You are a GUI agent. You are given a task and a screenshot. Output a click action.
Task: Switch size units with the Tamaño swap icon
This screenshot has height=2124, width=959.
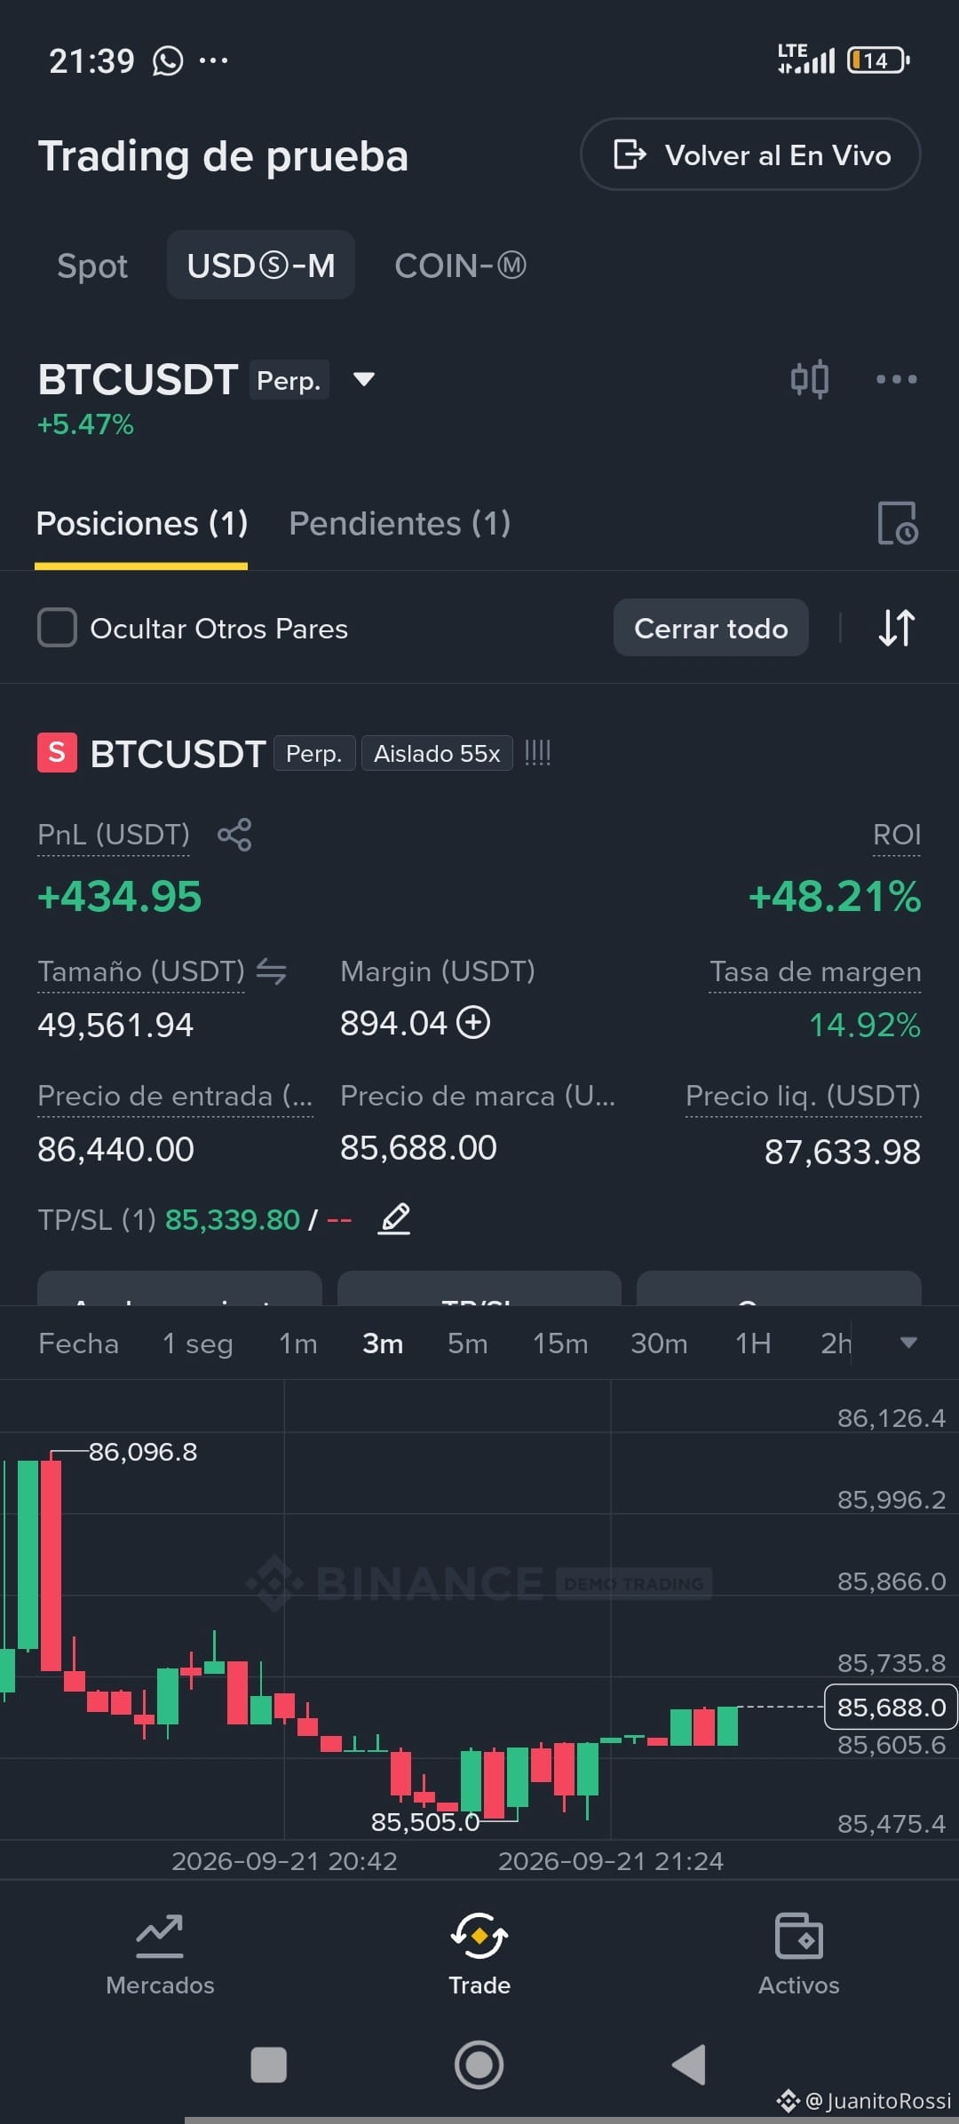272,971
